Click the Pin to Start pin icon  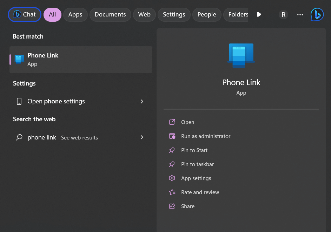pos(172,150)
